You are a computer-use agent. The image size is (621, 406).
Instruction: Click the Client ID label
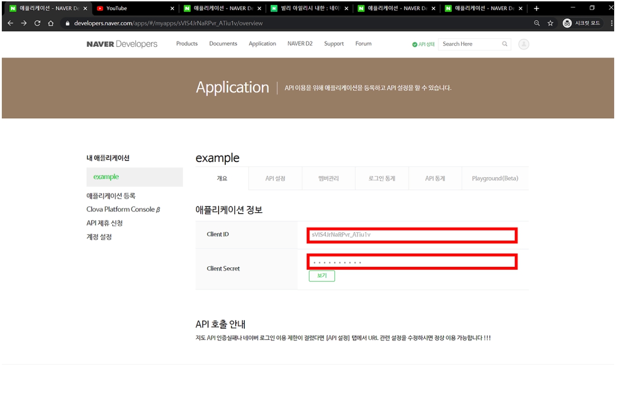[218, 234]
